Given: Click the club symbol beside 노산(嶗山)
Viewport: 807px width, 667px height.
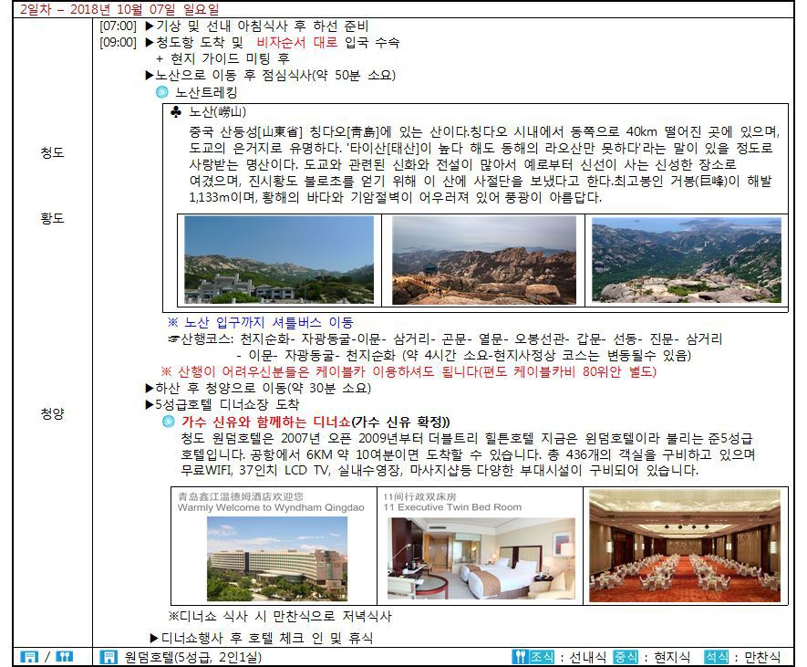Looking at the screenshot, I should [175, 112].
